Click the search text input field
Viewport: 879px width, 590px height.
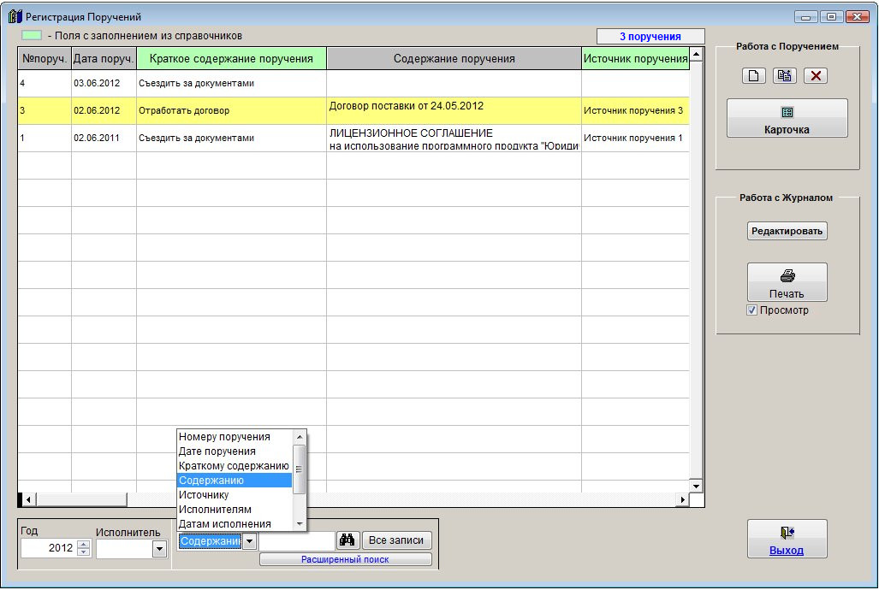point(297,540)
